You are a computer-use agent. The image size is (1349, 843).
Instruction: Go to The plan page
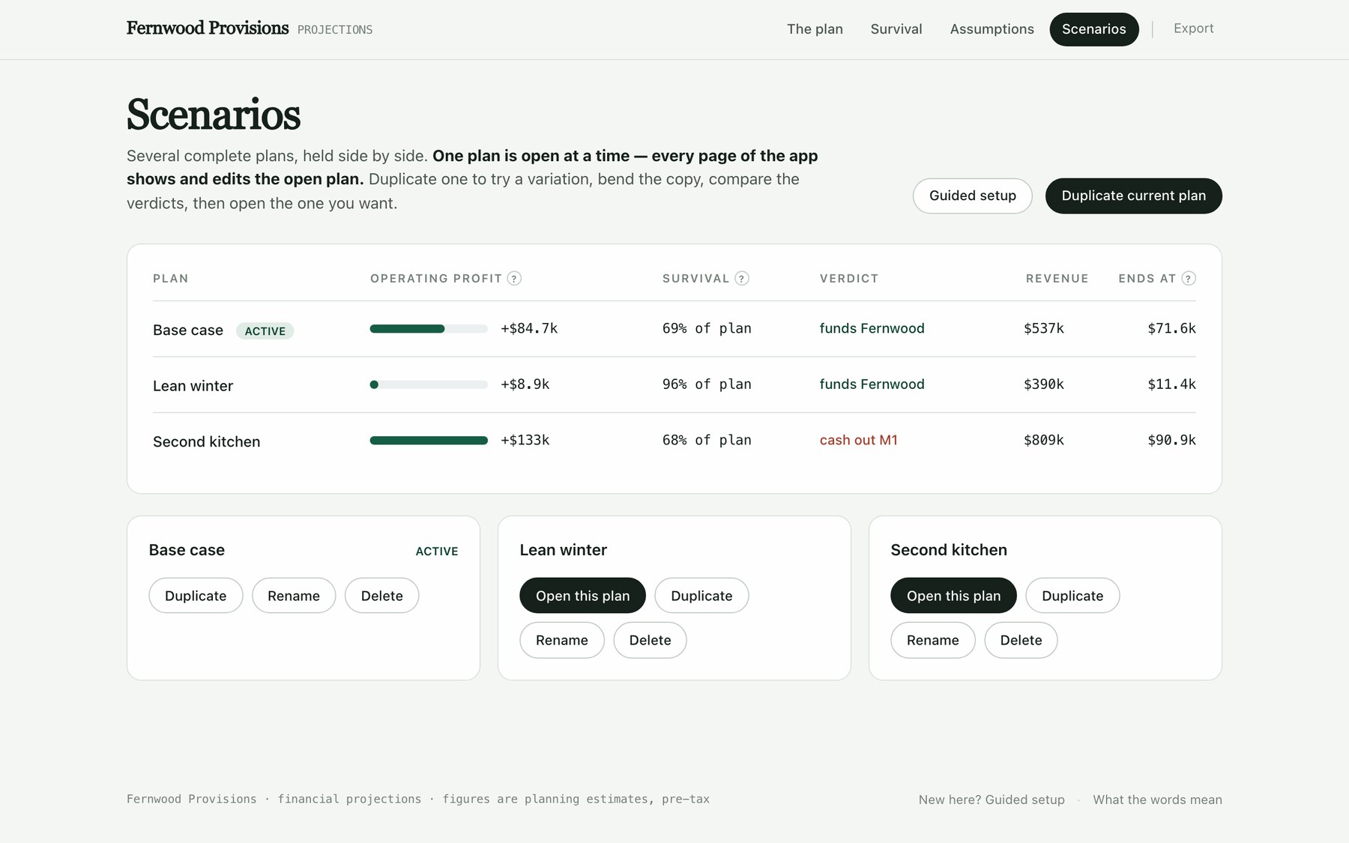point(815,29)
